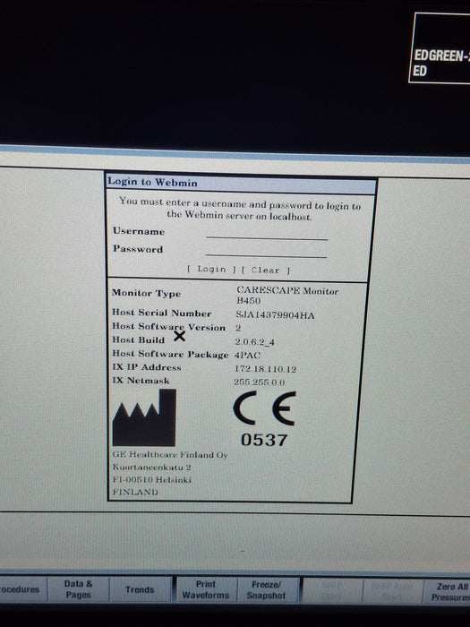470x627 pixels.
Task: Click the Clear button
Action: pyautogui.click(x=265, y=271)
